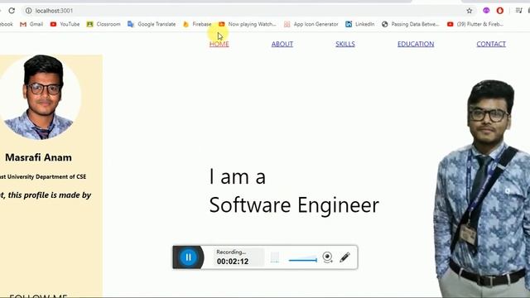Open the Classroom bookmark
This screenshot has height=298, width=530.
tap(104, 24)
